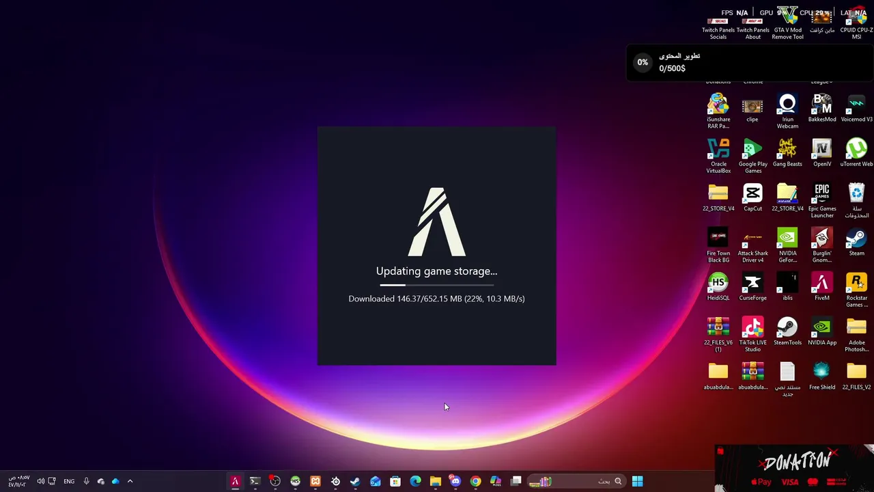Viewport: 874px width, 492px height.
Task: Open Fire Town Black BG file
Action: pos(718,246)
